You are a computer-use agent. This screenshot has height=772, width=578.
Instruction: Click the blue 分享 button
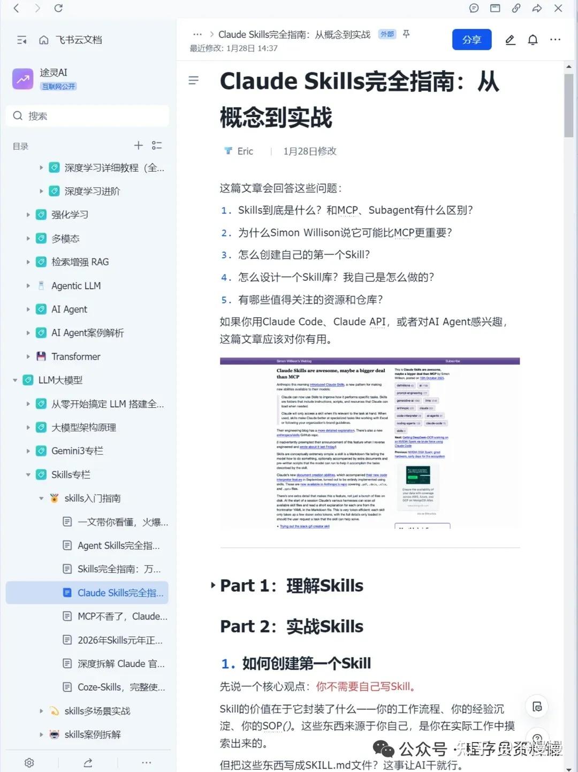(x=471, y=40)
